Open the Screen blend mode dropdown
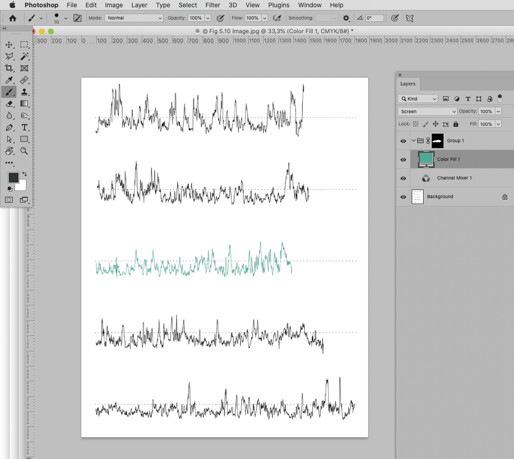The width and height of the screenshot is (514, 459). 427,111
